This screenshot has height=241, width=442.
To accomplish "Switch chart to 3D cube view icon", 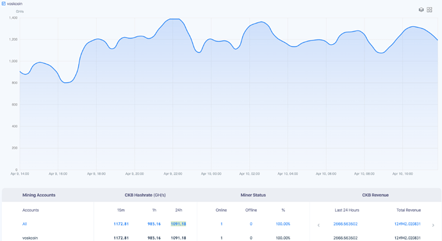I will (x=421, y=10).
